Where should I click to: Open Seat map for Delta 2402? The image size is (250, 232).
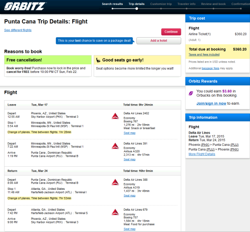130,133
